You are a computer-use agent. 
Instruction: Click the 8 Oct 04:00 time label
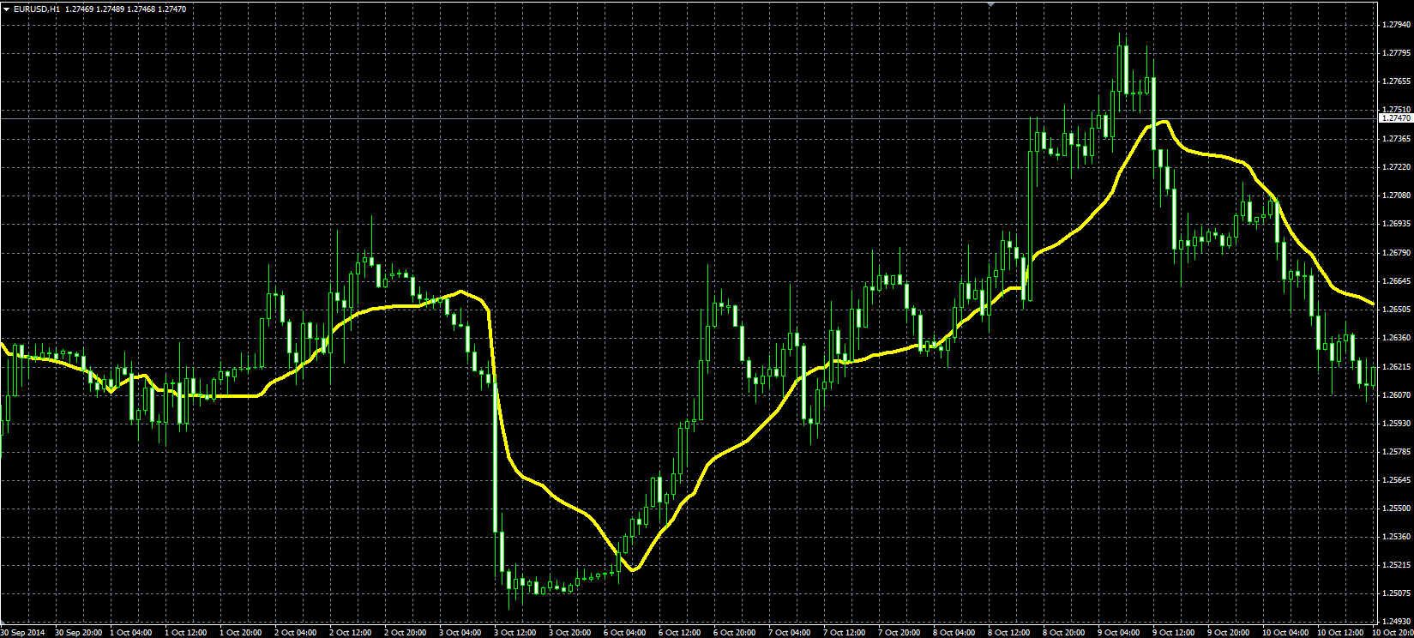click(955, 633)
